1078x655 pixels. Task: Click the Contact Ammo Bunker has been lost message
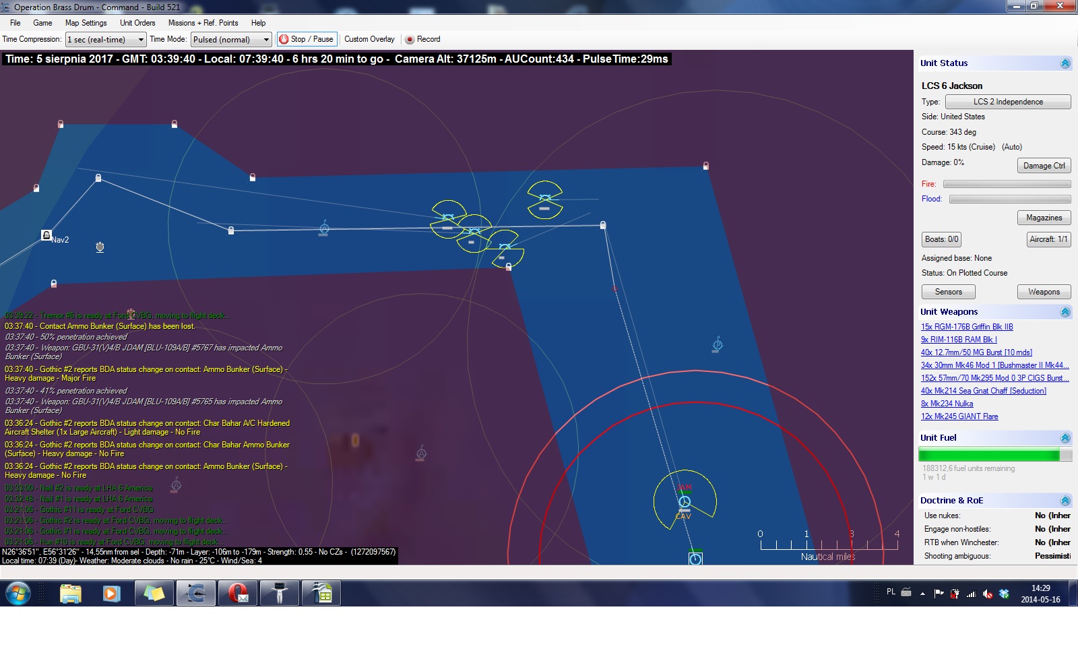pos(100,326)
